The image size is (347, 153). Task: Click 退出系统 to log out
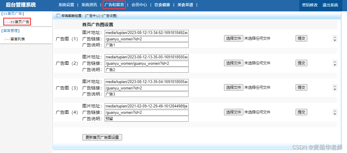tap(330, 5)
